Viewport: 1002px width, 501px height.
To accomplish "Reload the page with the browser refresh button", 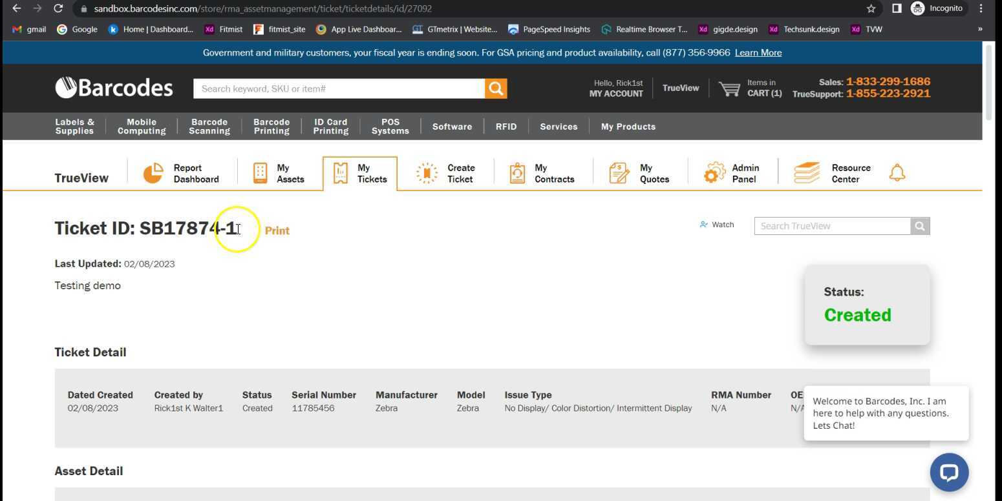I will tap(58, 8).
